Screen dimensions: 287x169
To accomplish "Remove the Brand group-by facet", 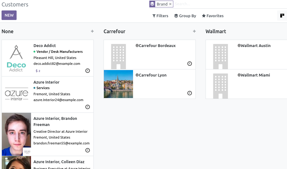I will 170,4.
